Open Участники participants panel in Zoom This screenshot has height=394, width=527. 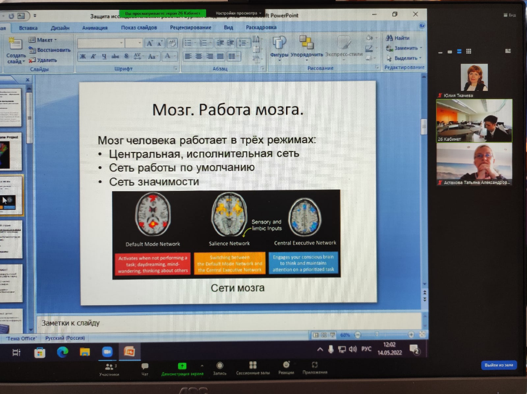[x=110, y=369]
